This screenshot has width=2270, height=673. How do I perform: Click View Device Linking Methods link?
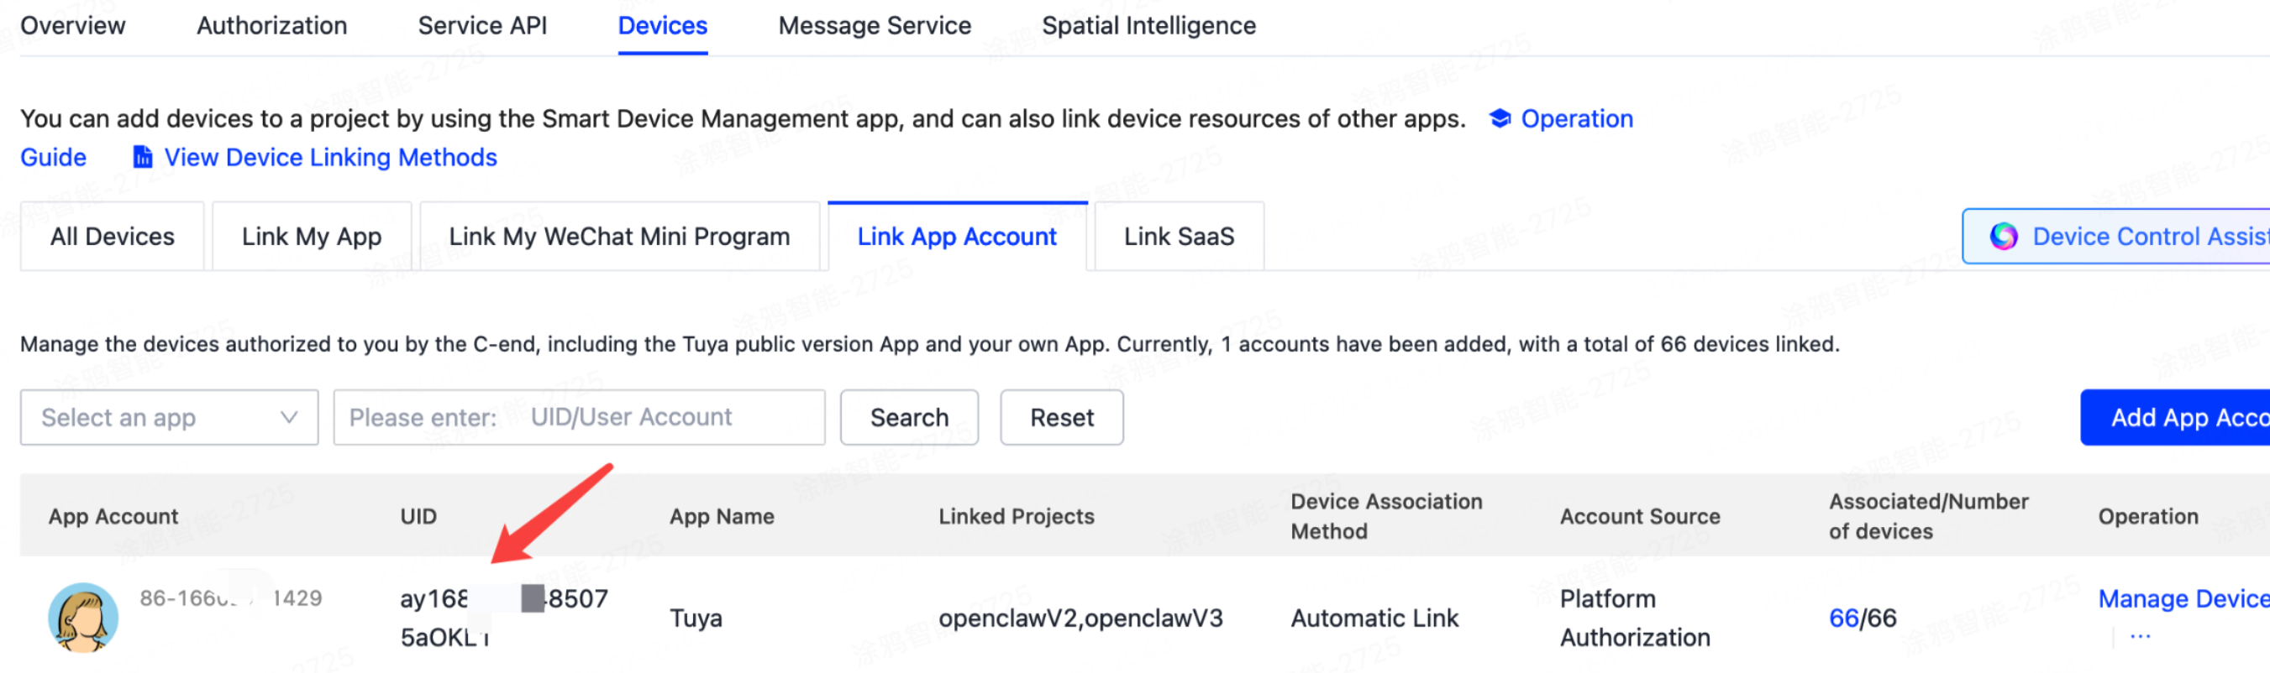point(328,158)
